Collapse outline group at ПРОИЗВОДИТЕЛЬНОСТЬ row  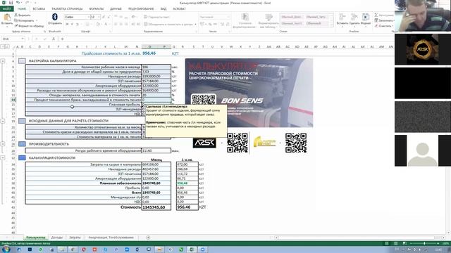(3, 144)
